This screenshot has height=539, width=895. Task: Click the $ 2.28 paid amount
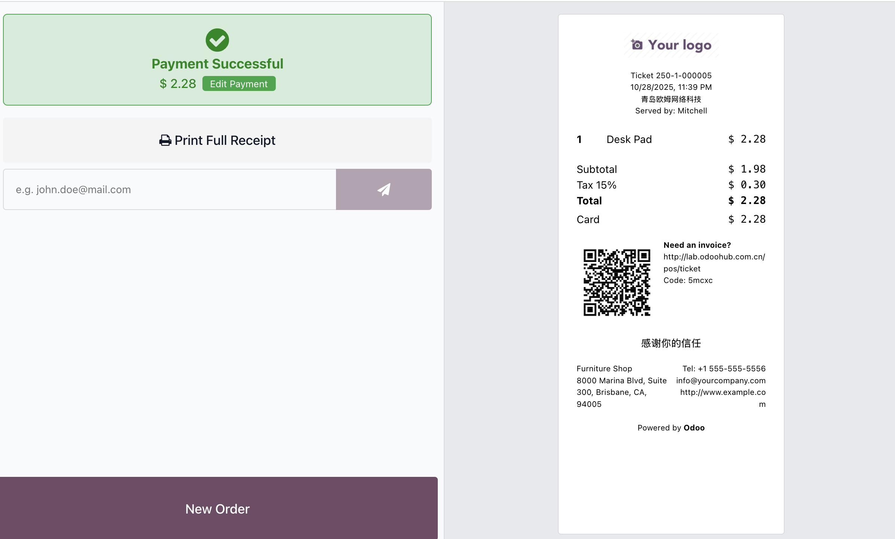[178, 83]
